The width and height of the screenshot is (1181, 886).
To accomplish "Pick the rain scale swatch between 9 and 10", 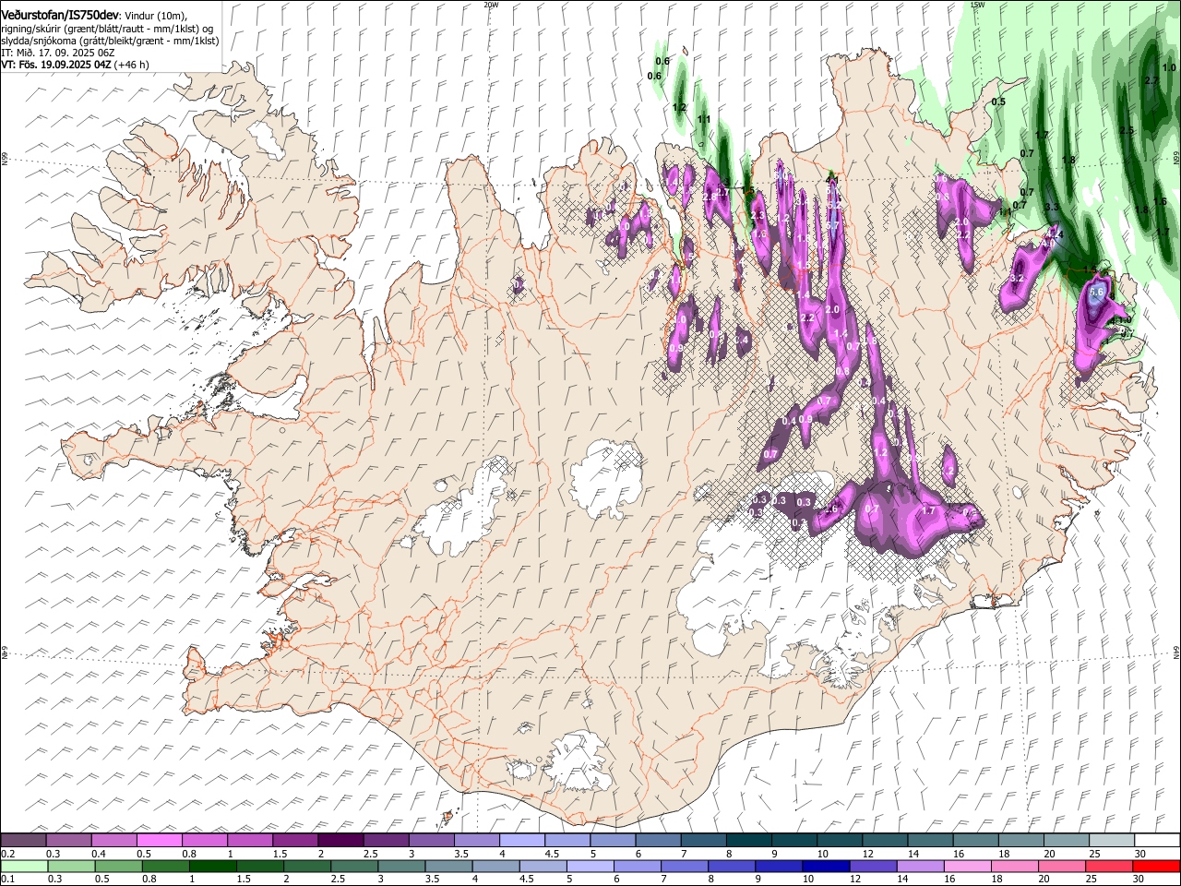I will click(x=780, y=866).
